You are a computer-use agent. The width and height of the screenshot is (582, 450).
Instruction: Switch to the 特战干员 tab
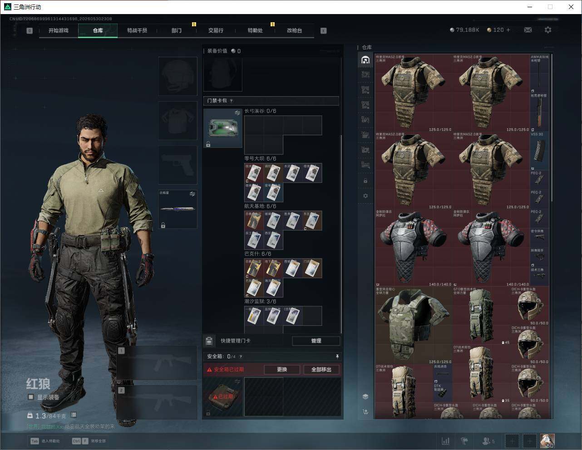click(x=137, y=30)
